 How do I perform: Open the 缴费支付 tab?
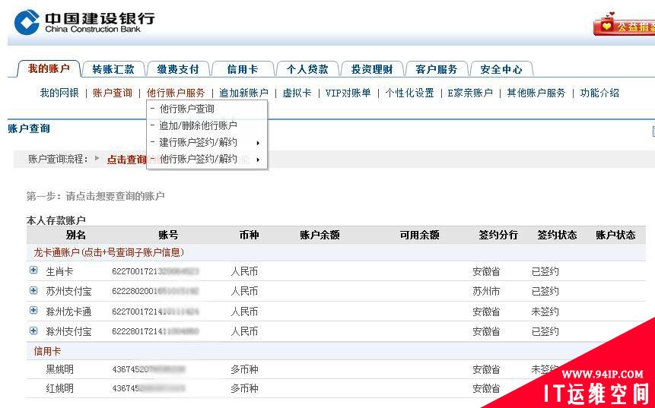tap(178, 69)
